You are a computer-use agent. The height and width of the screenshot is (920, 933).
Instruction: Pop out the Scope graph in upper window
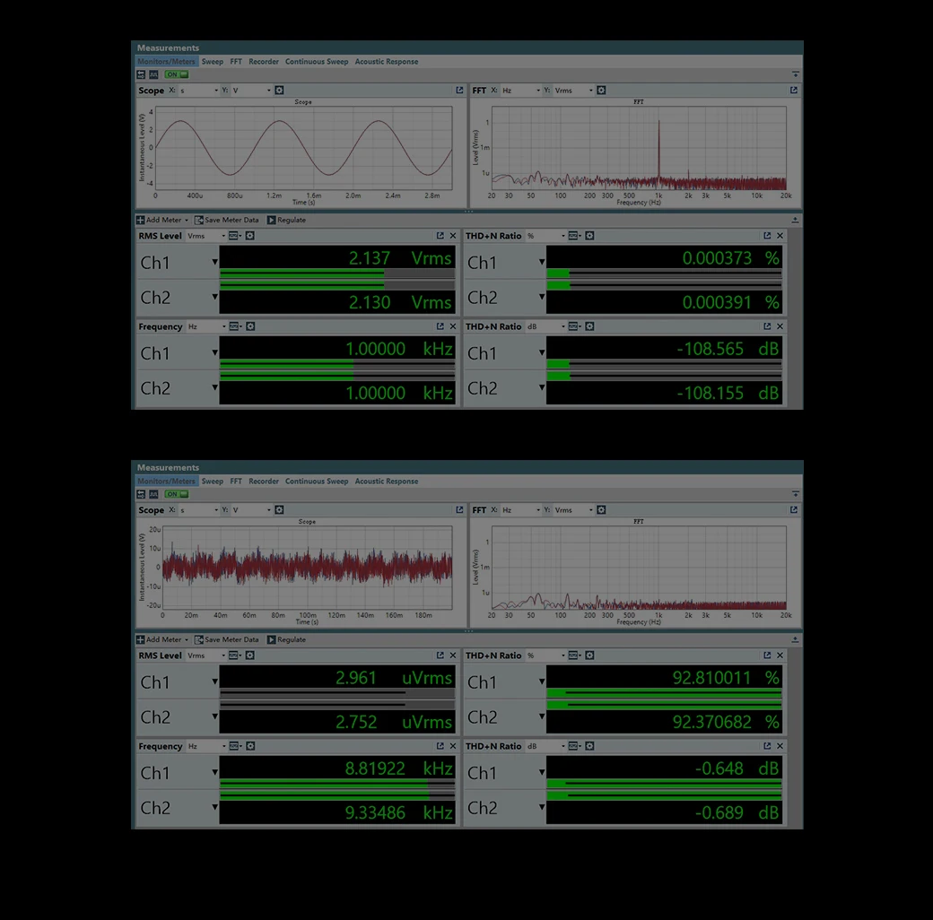click(x=459, y=91)
